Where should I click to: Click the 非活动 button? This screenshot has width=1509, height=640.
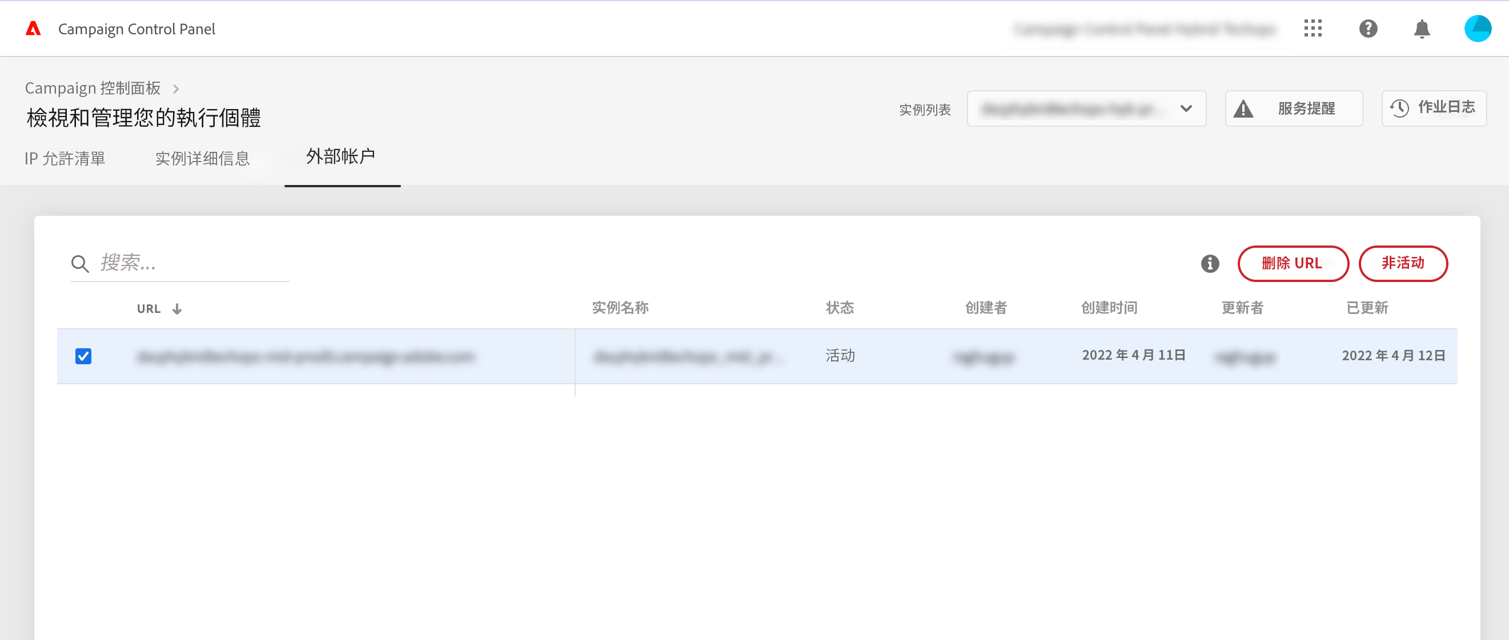click(x=1403, y=264)
